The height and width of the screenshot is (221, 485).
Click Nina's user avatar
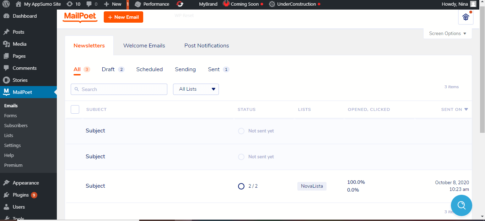[x=473, y=4]
